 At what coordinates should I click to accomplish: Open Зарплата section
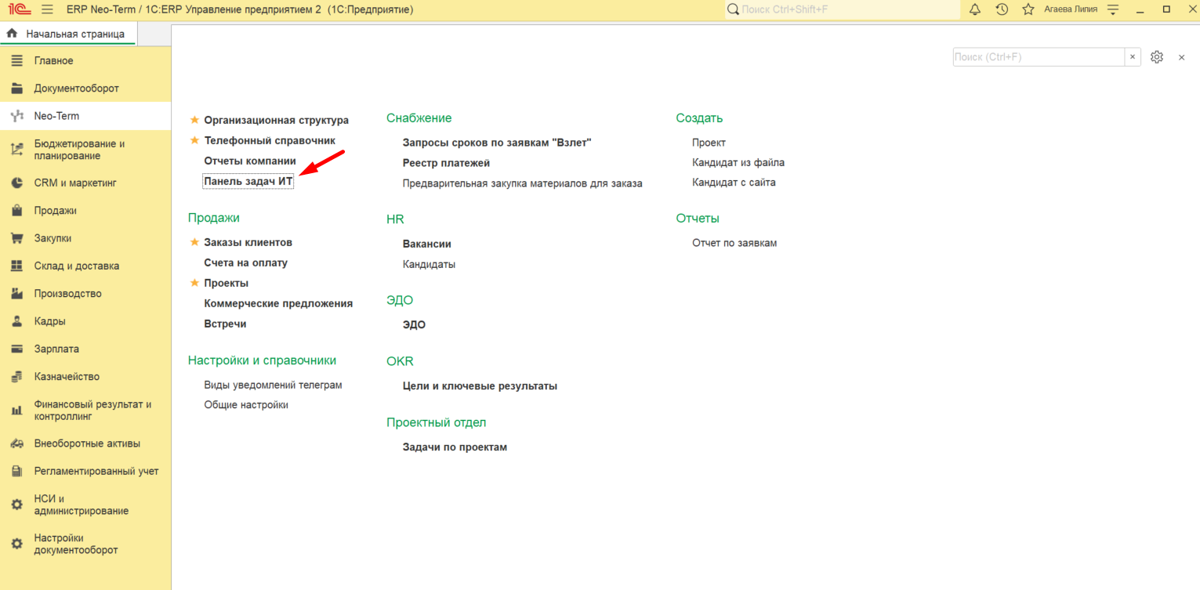pyautogui.click(x=85, y=349)
